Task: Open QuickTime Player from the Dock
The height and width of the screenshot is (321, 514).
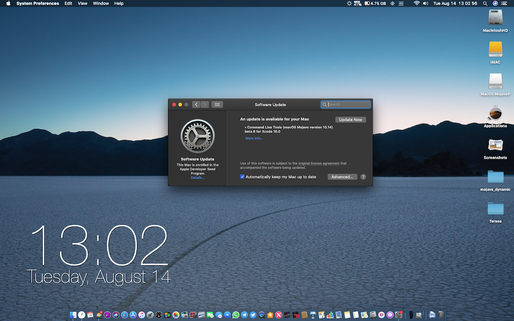Action: coord(262,315)
